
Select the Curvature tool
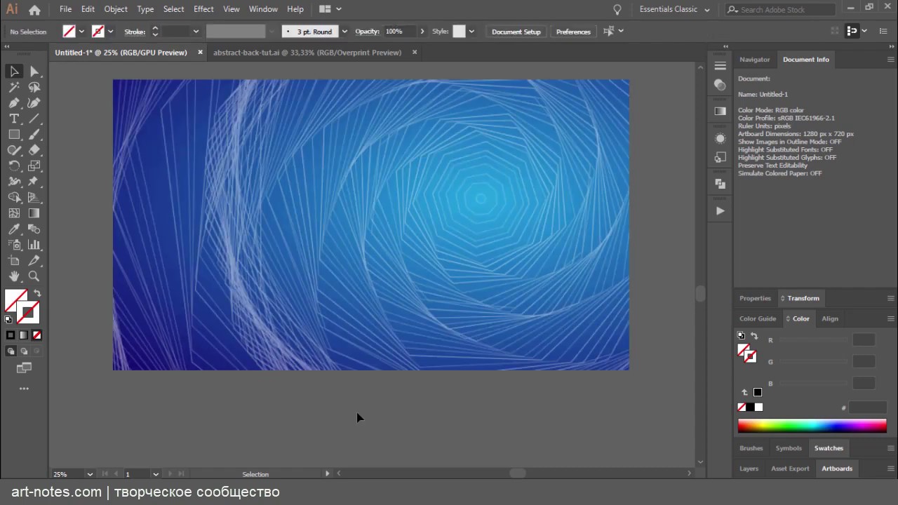point(34,103)
